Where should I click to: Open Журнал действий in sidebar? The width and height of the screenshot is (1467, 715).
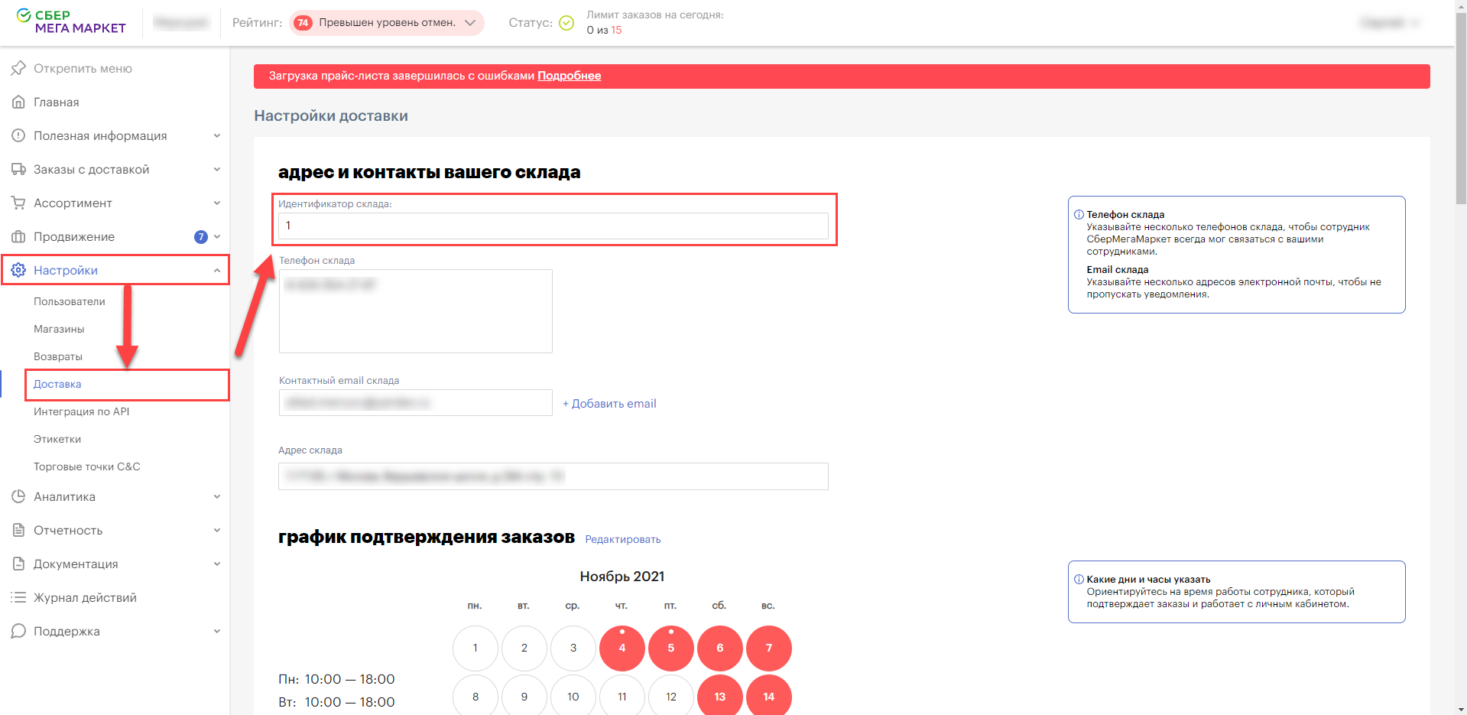pos(85,597)
